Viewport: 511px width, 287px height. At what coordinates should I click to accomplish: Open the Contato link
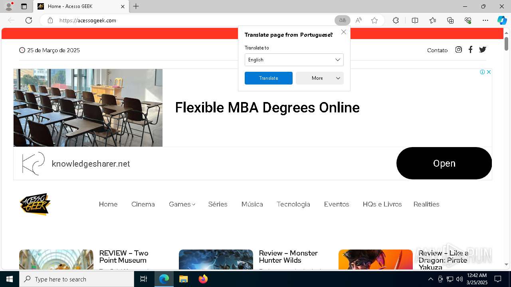(437, 50)
